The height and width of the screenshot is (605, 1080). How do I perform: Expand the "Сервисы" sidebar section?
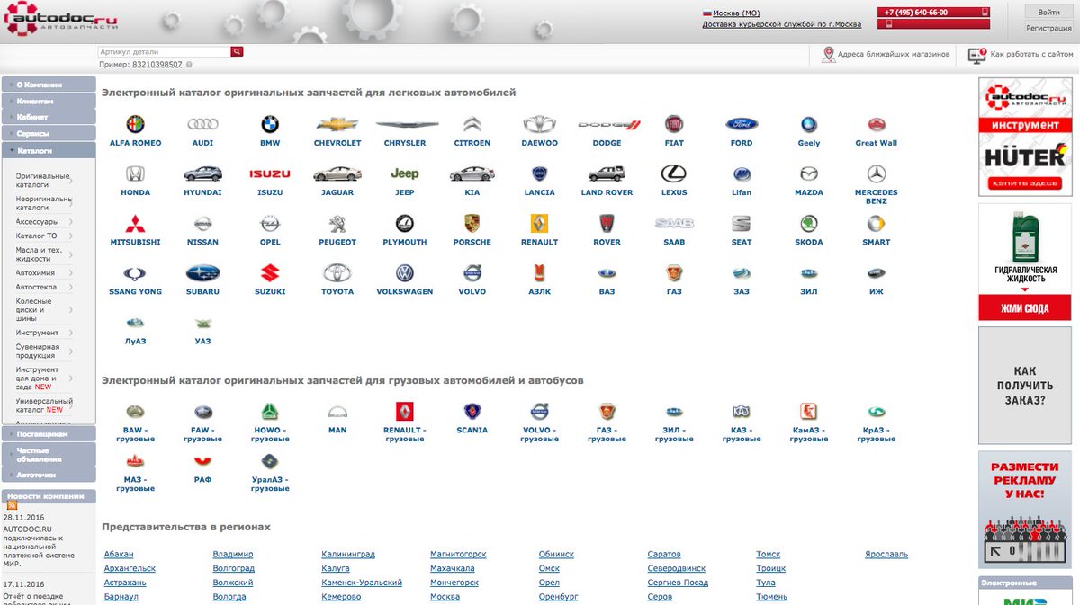[49, 133]
